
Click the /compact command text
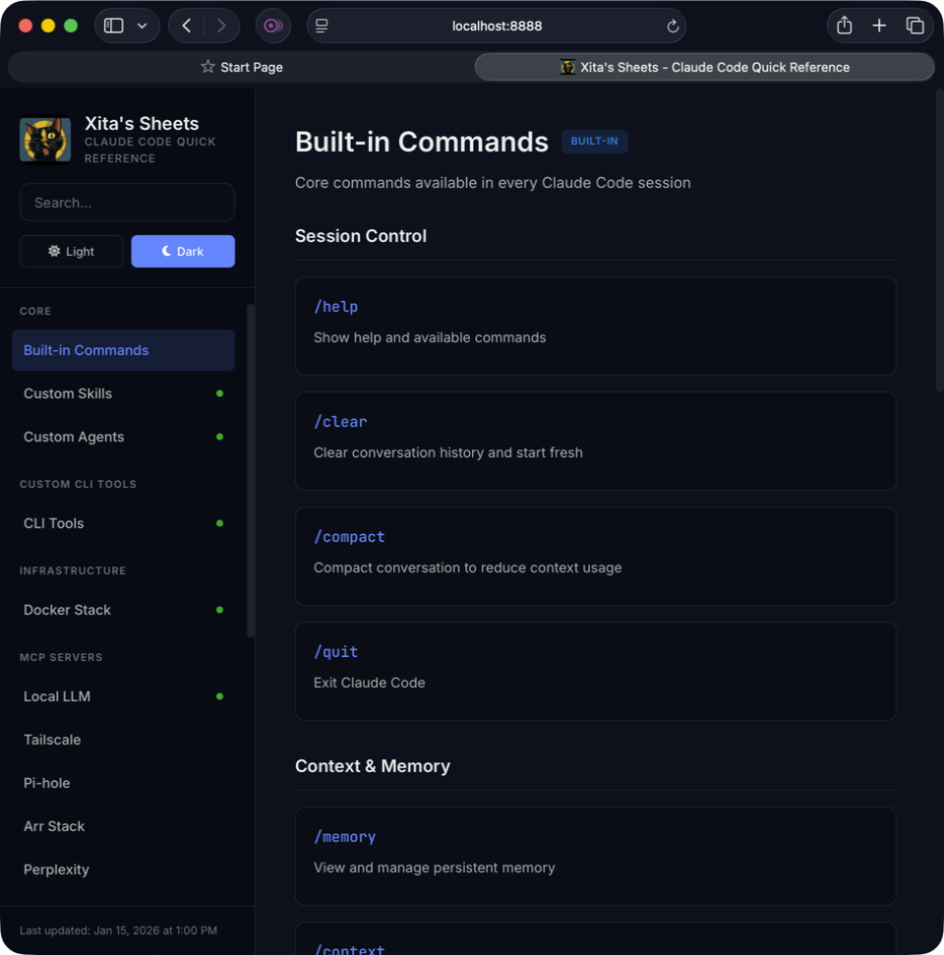[x=349, y=537]
